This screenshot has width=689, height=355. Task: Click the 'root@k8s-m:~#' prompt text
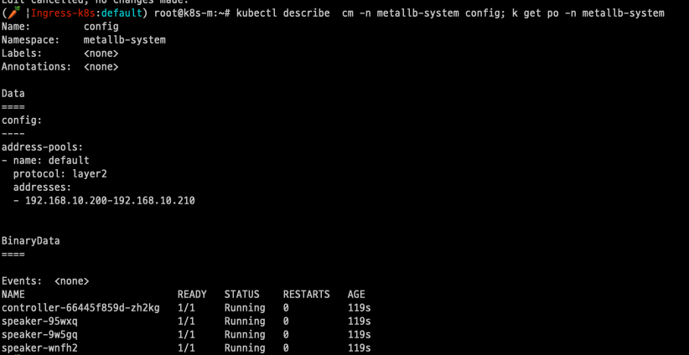coord(192,13)
